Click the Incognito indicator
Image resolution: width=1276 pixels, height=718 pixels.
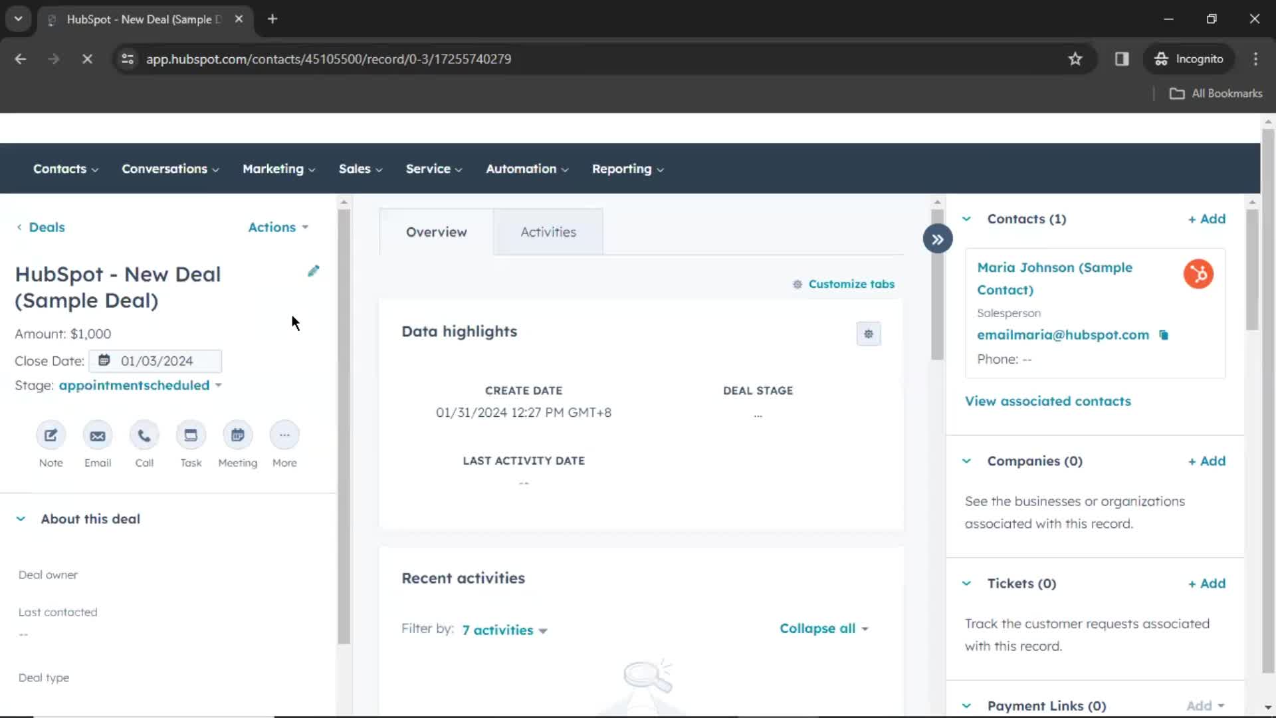1189,59
